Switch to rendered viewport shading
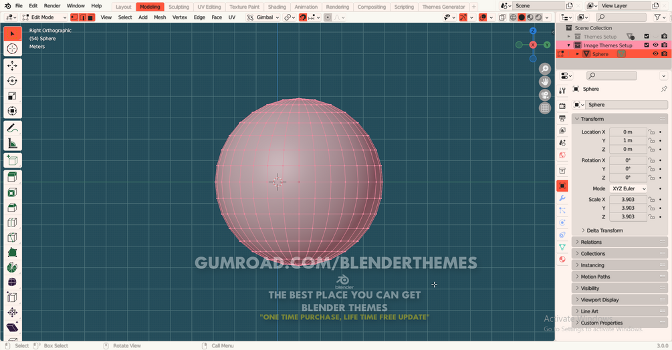 point(538,17)
